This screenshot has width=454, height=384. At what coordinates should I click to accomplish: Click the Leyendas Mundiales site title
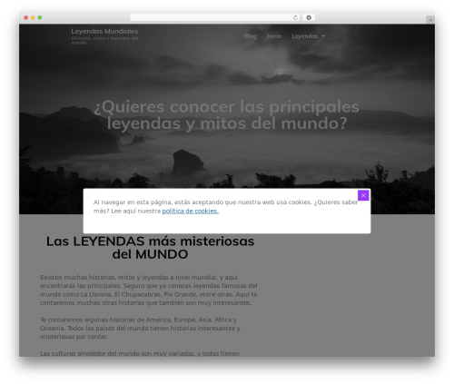pyautogui.click(x=104, y=31)
